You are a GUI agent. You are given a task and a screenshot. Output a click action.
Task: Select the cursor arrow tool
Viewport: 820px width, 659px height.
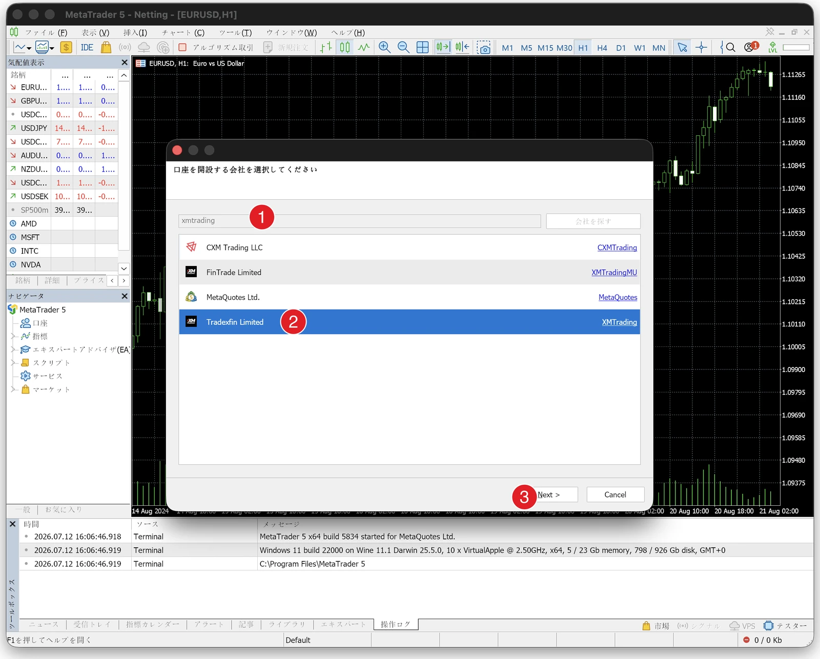(x=682, y=48)
